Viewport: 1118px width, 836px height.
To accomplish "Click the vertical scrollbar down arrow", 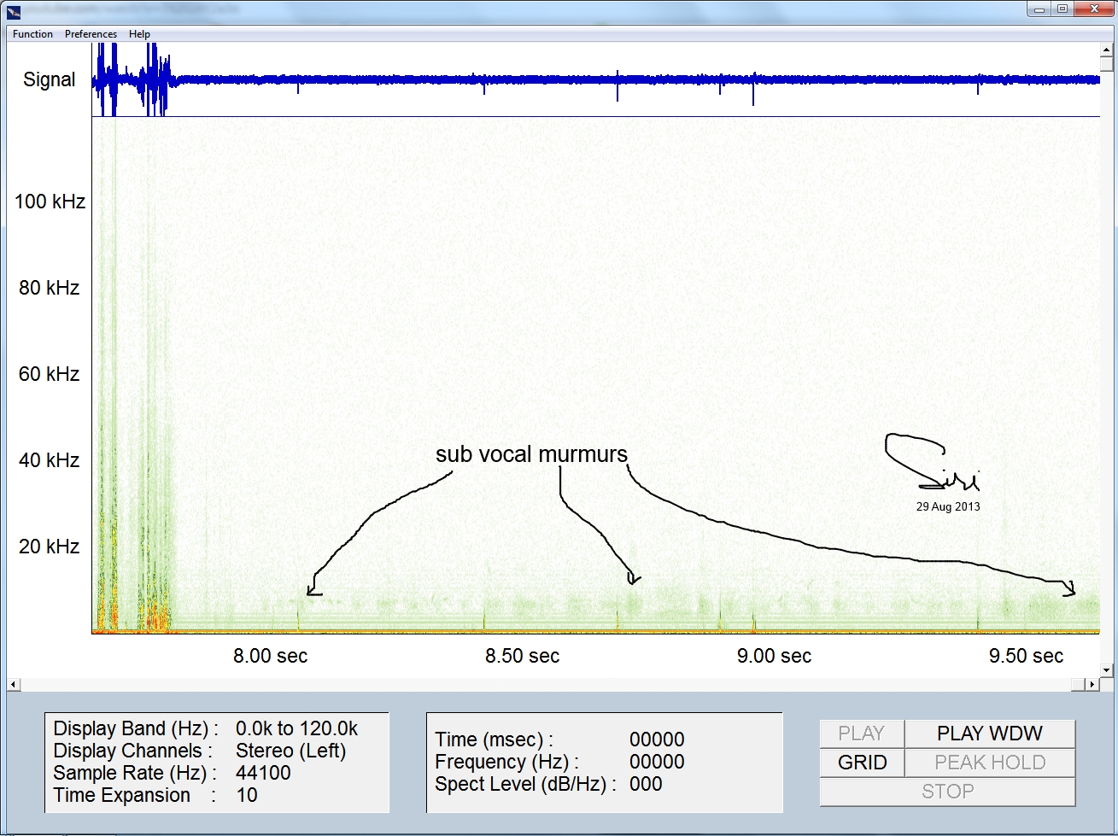I will [1107, 670].
